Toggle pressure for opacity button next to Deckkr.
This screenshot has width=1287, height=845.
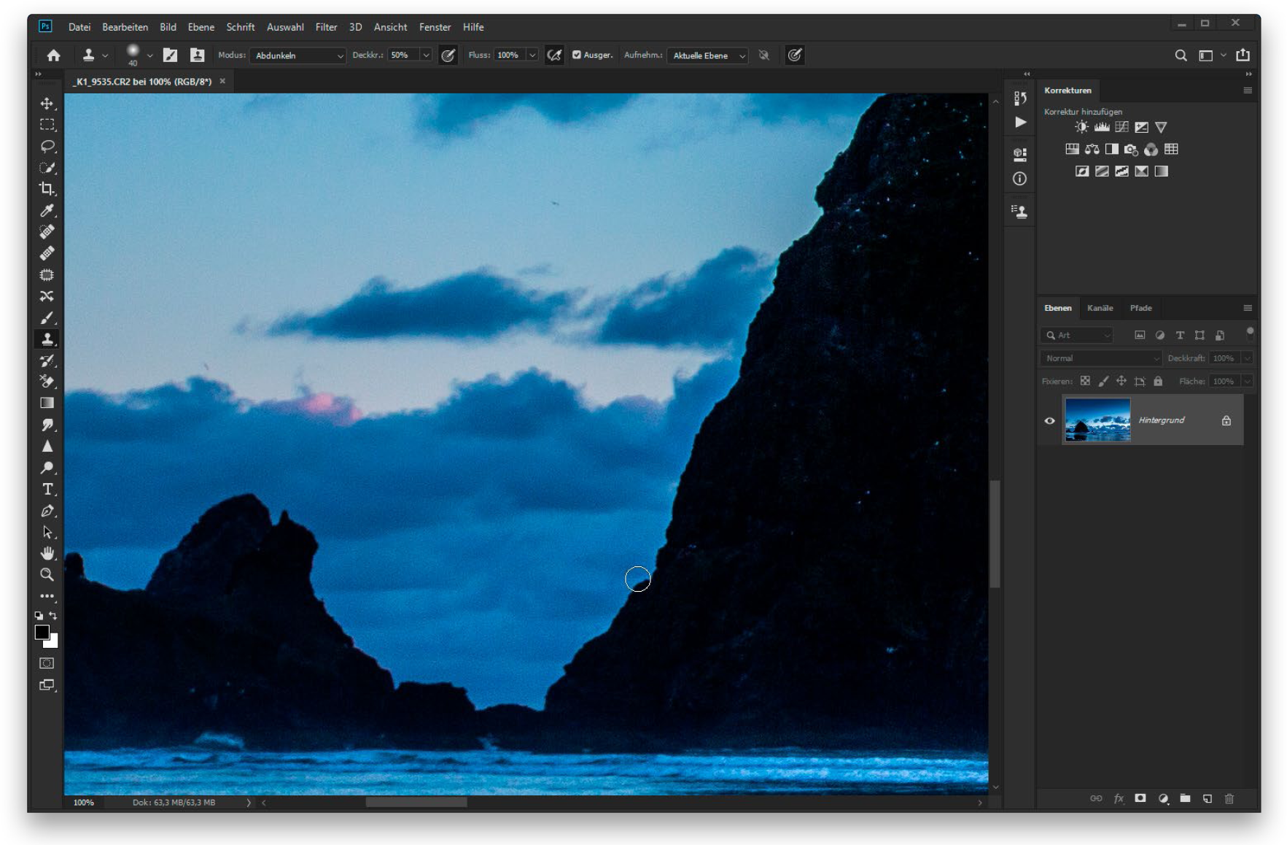(448, 55)
